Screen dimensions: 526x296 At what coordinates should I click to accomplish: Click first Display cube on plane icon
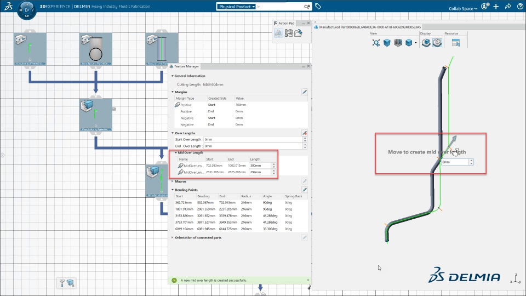(x=426, y=43)
